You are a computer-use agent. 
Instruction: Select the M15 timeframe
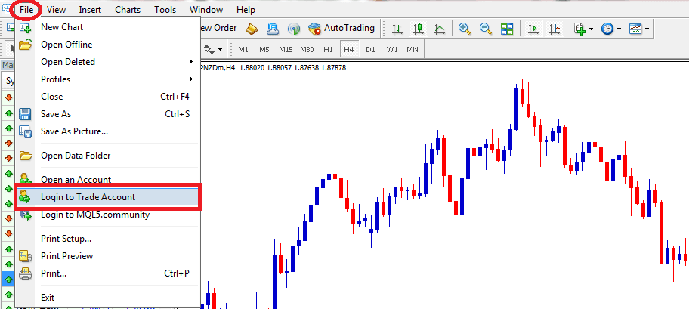click(x=286, y=49)
